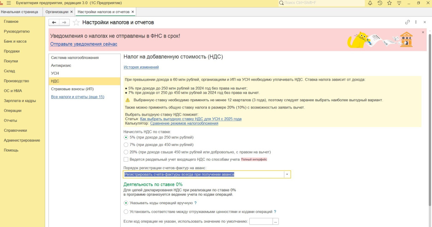The image size is (432, 227).
Task: Open Покупки section
Action: click(x=11, y=61)
